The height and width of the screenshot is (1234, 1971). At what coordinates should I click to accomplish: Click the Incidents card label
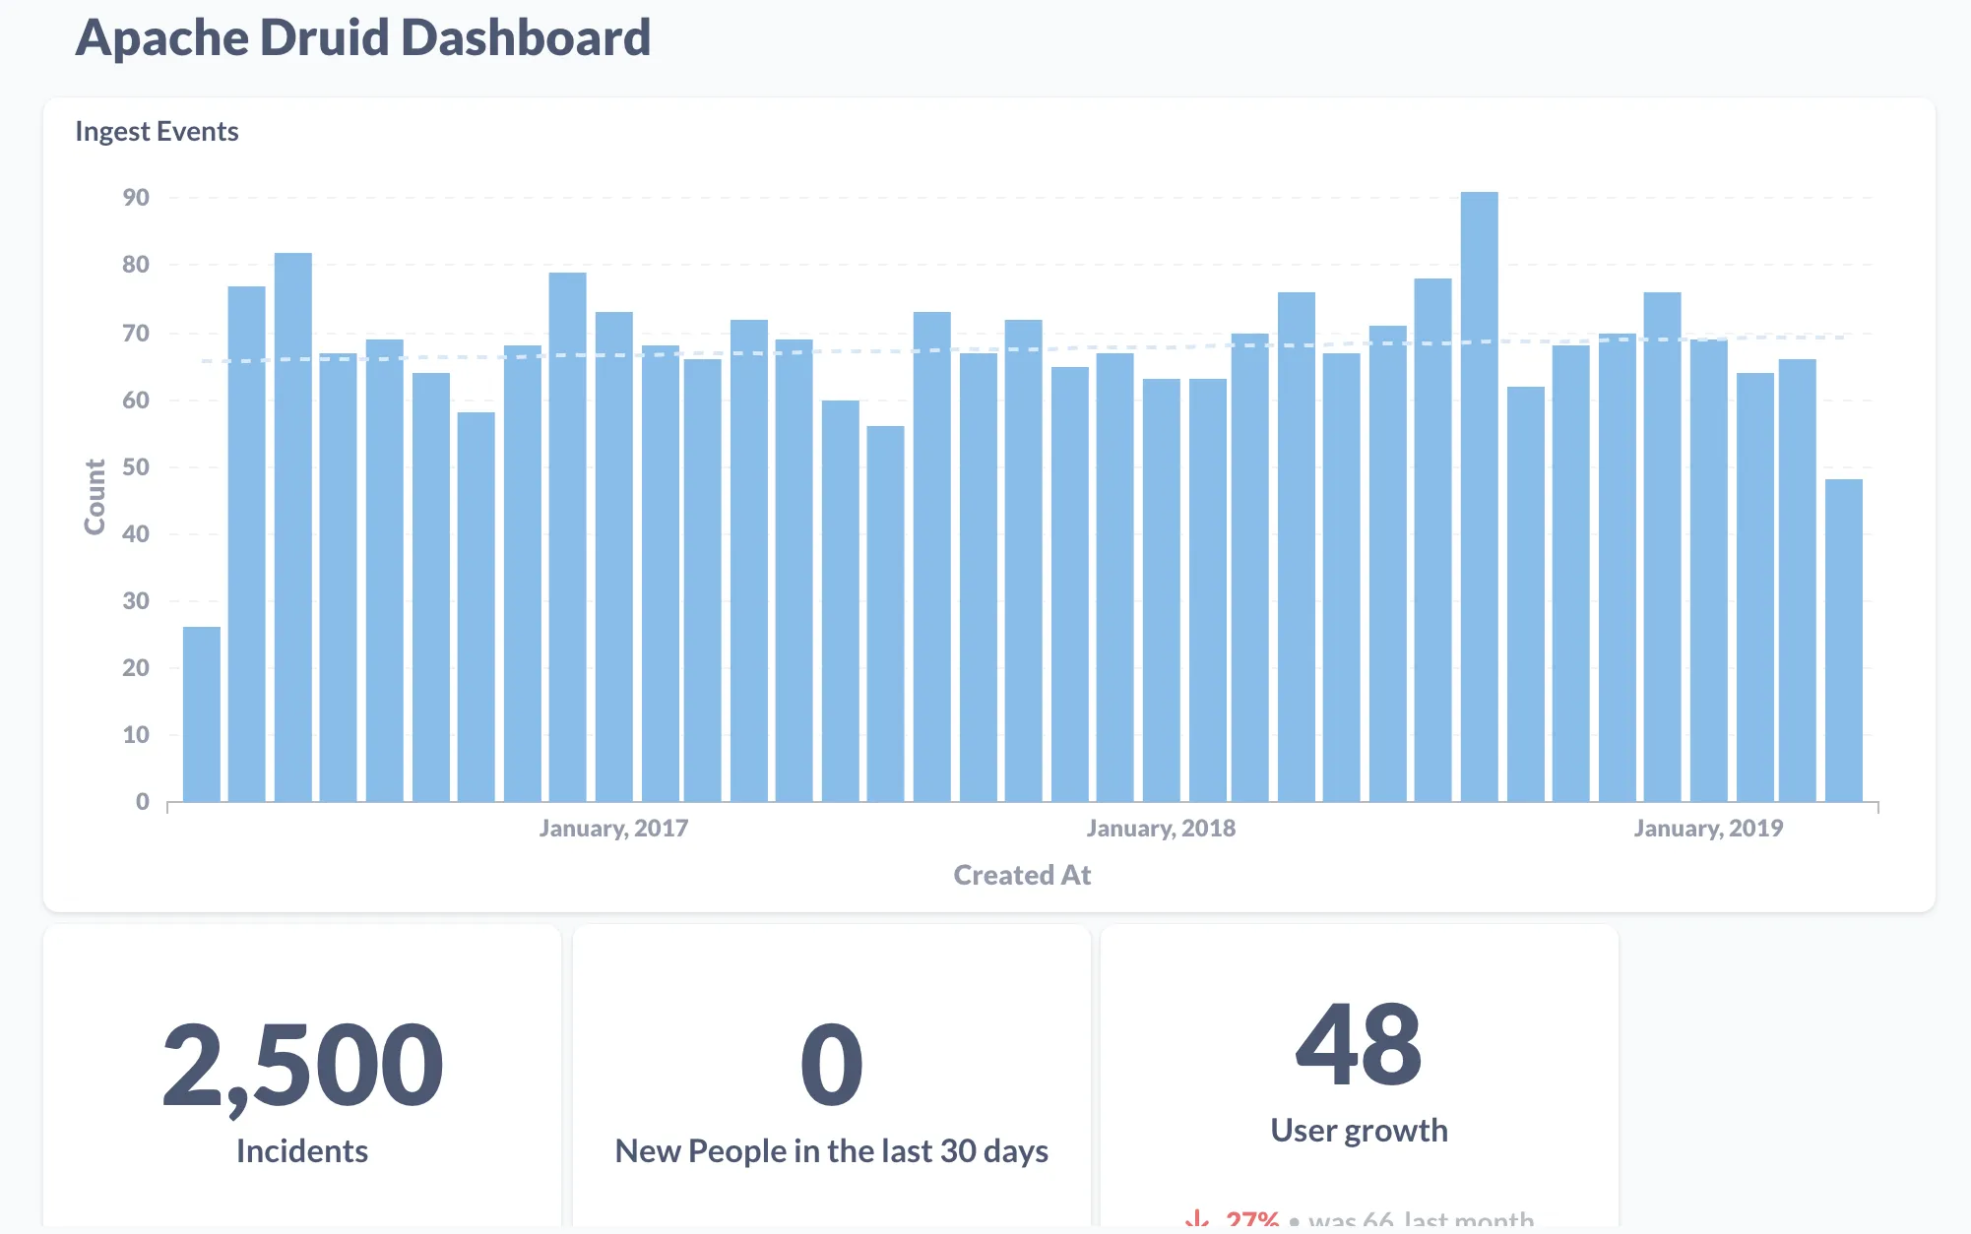pos(302,1151)
